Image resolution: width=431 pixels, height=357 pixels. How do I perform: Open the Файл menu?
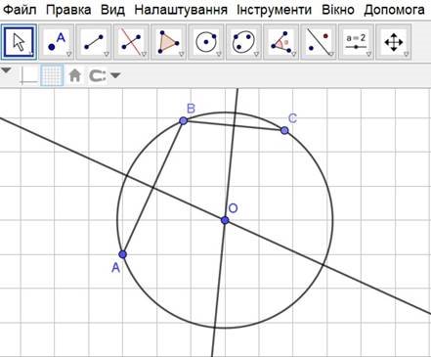click(20, 10)
